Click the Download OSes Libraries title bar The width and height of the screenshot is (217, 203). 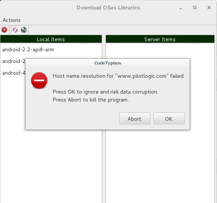click(x=108, y=8)
